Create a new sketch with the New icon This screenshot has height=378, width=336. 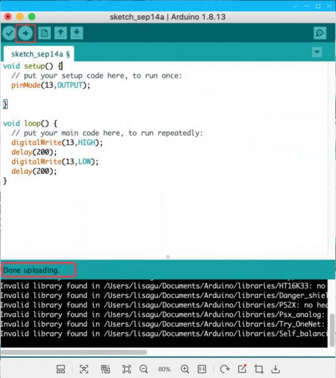point(45,33)
